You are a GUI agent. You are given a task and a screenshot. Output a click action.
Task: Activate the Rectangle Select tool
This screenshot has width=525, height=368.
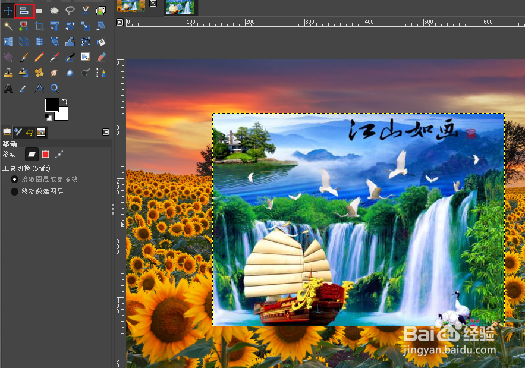pyautogui.click(x=40, y=10)
